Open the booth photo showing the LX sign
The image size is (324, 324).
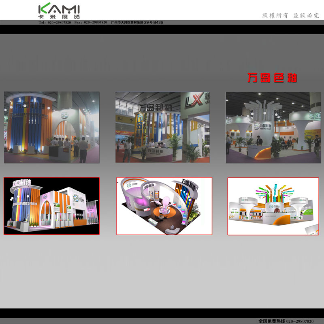162,127
